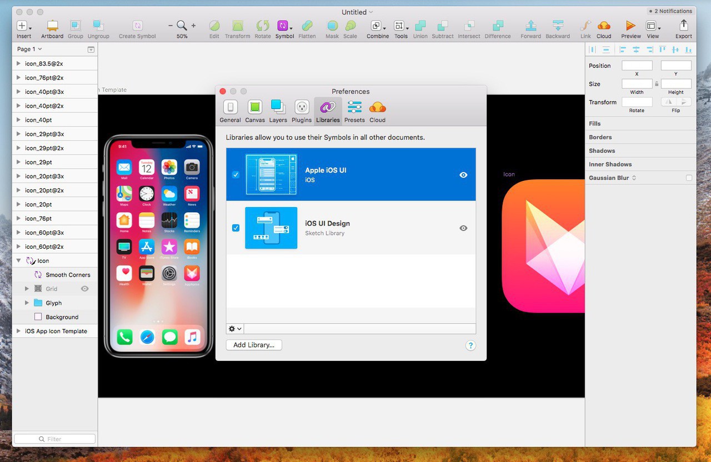
Task: Uncheck the iOS UI Design library checkbox
Action: (x=236, y=228)
